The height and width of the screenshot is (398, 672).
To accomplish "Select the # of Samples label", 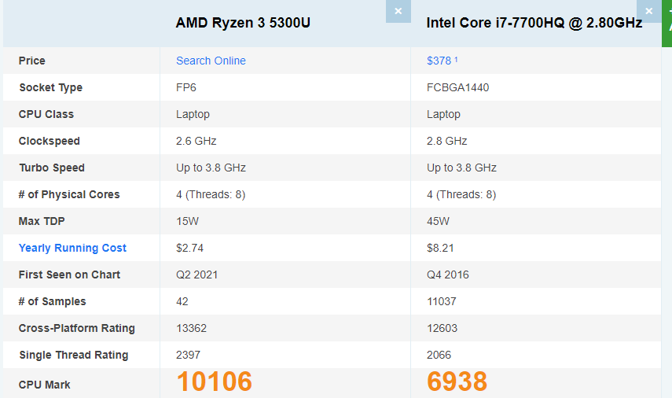I will click(x=53, y=301).
